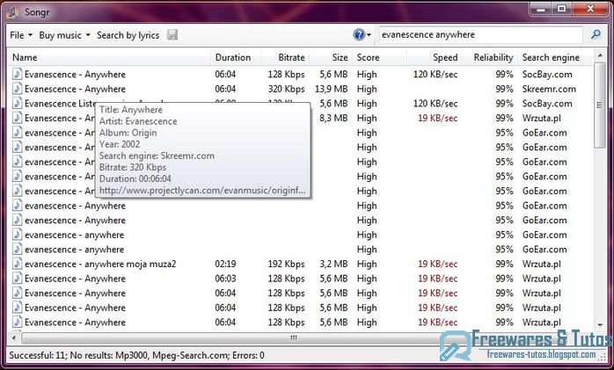Sort by Bitrate column header
Viewport: 614px width, 370px height.
(285, 57)
